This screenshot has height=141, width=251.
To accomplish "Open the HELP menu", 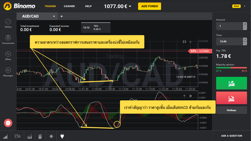I will (88, 6).
